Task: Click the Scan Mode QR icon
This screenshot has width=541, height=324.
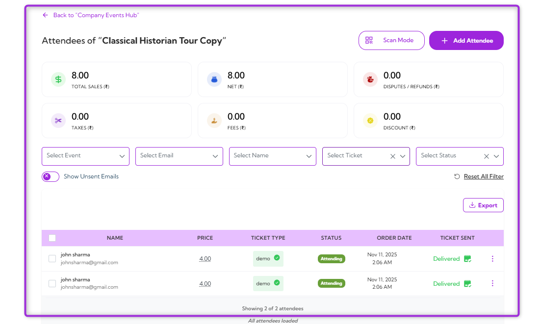Action: tap(369, 40)
